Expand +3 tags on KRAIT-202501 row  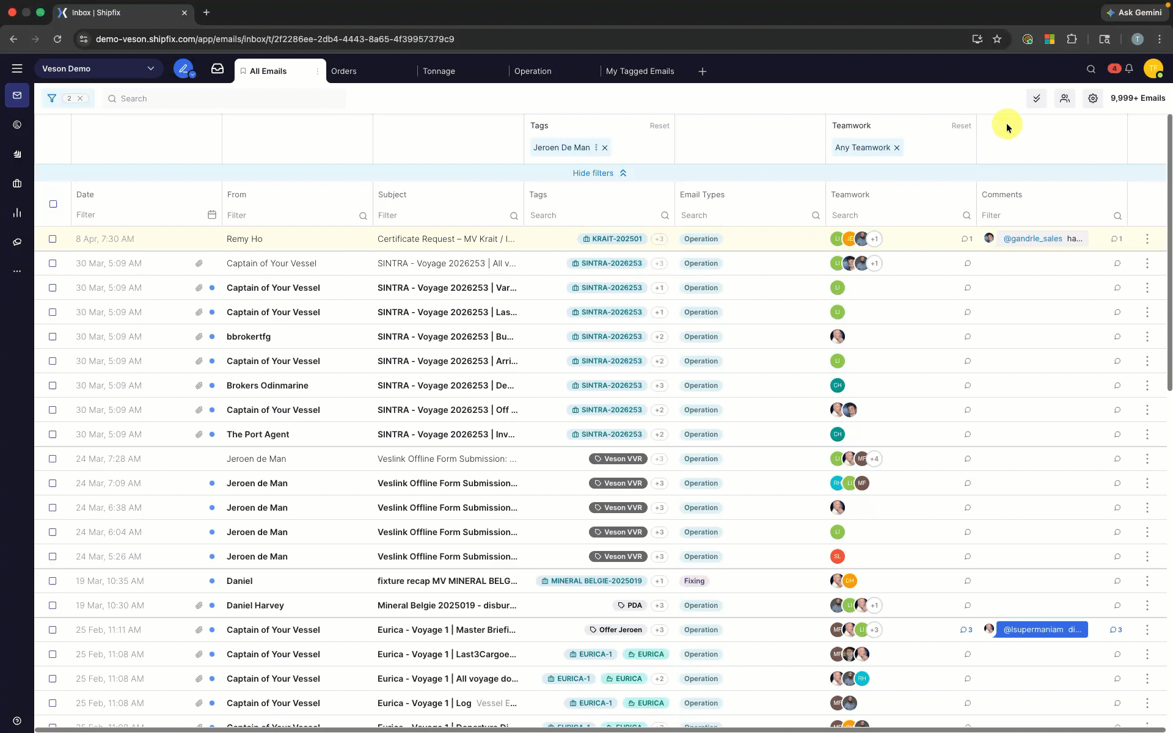(659, 239)
